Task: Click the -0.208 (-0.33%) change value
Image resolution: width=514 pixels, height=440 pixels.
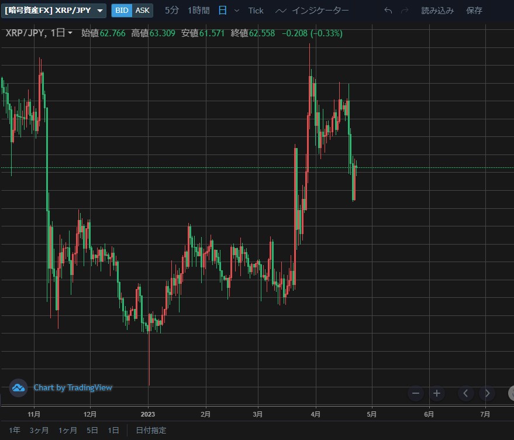Action: pos(312,33)
